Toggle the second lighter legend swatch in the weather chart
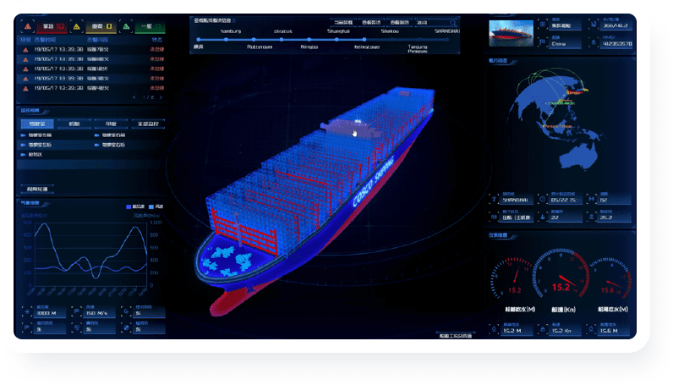The height and width of the screenshot is (385, 673). click(x=151, y=206)
